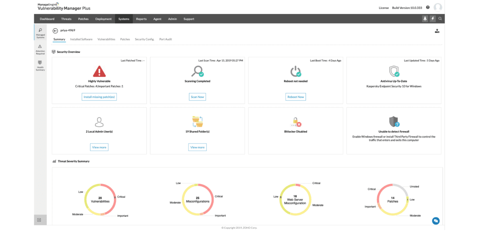Open the Systems menu
Viewport: 483px width, 232px height.
pyautogui.click(x=124, y=18)
